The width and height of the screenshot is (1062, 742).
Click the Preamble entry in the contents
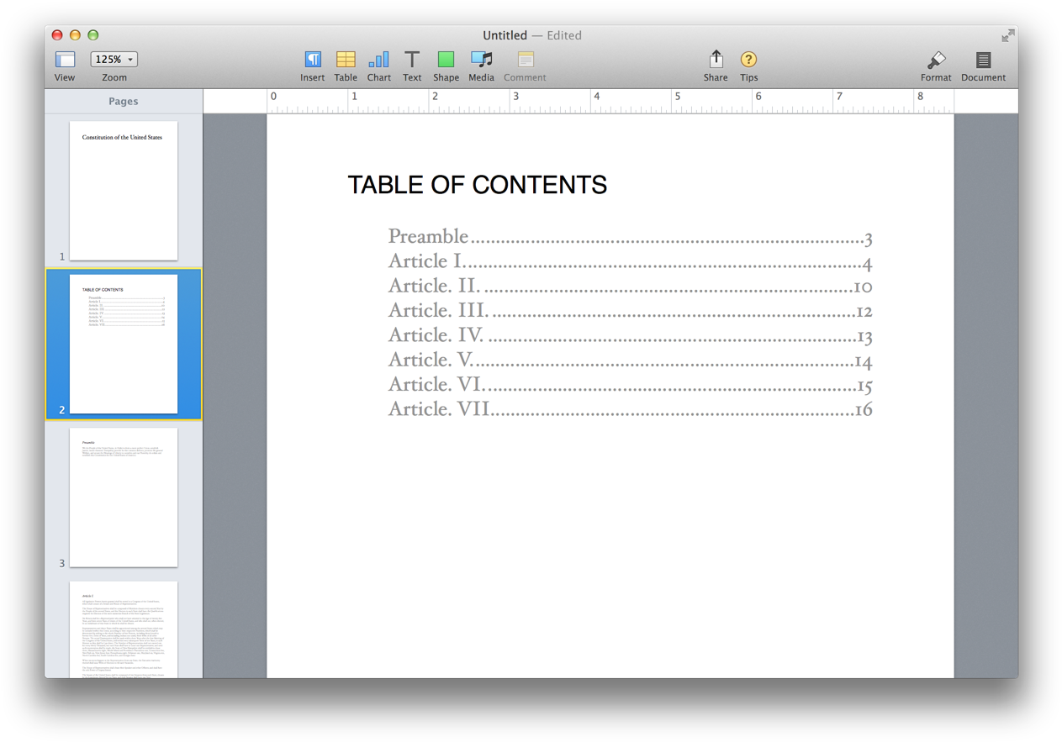coord(428,236)
